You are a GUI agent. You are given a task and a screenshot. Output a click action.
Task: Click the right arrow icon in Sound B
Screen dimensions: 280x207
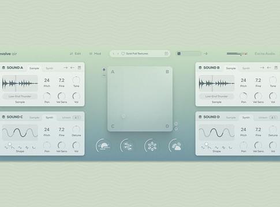(x=262, y=68)
